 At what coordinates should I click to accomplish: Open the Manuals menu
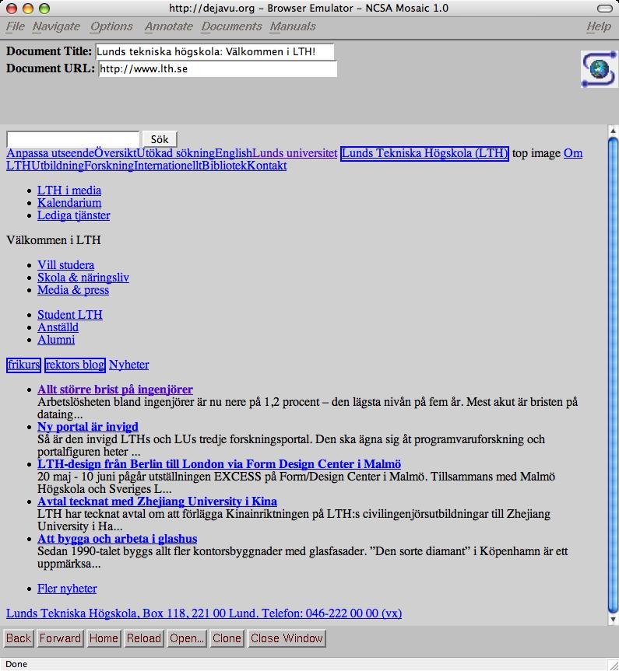(293, 26)
